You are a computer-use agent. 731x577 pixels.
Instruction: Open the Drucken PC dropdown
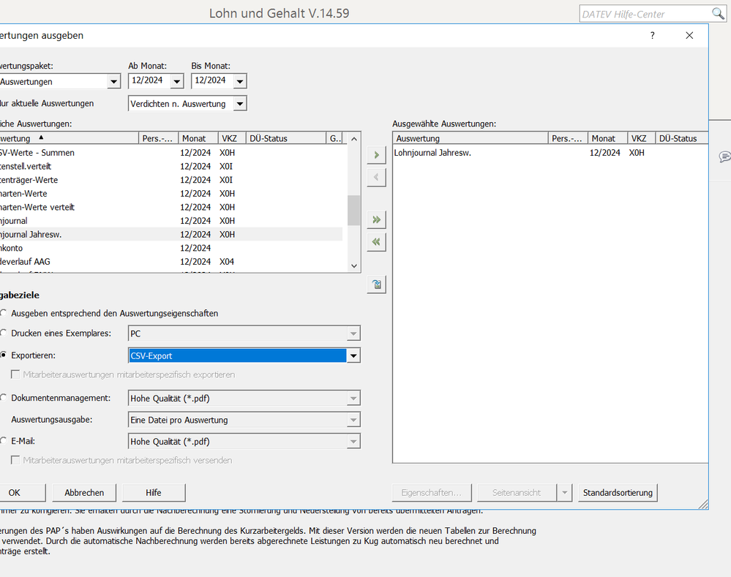click(x=353, y=333)
